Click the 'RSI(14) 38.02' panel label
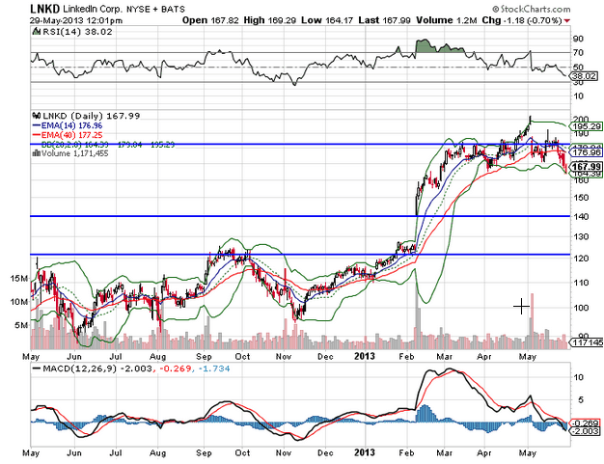Image resolution: width=604 pixels, height=464 pixels. [77, 32]
